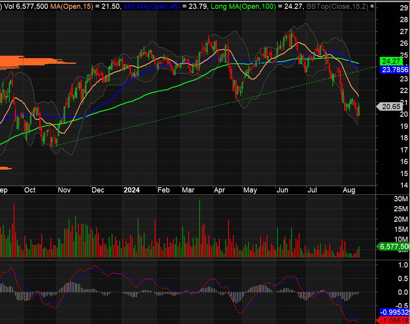Screen dimensions: 410x324
Task: Click the 10M volume axis label
Action: pos(401,239)
